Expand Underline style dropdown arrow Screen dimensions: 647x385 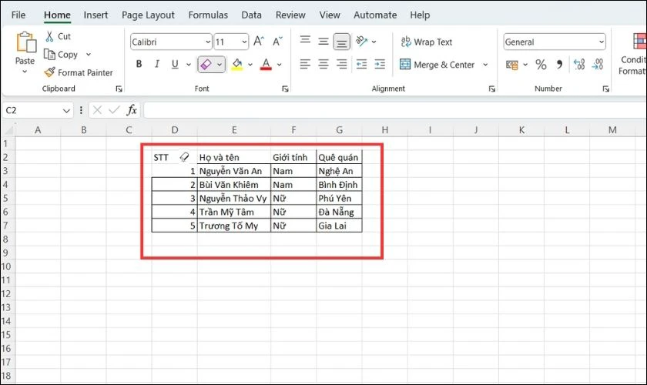point(189,65)
